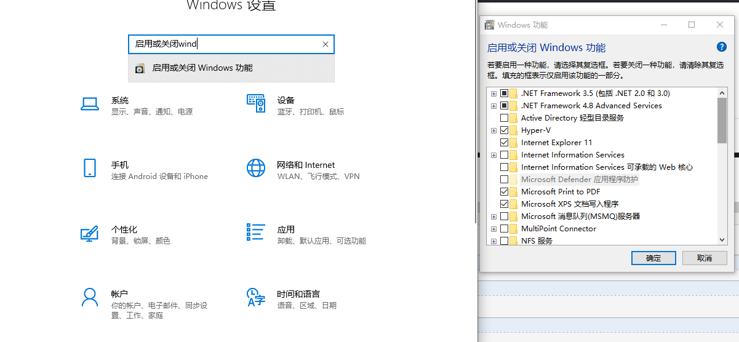Enable the Internet Information Services checkbox

[505, 155]
